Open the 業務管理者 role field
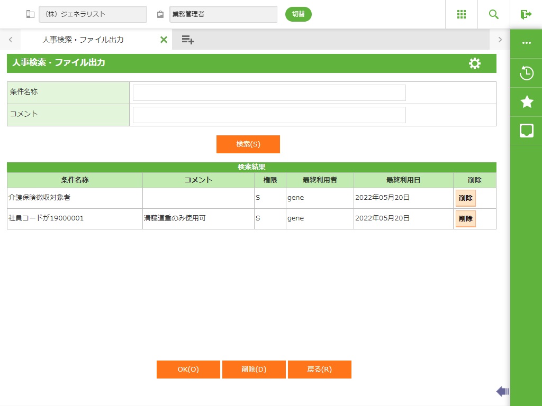Screen dimensions: 542x406 pyautogui.click(x=223, y=14)
